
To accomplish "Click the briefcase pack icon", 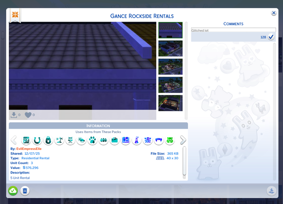I will click(x=115, y=140).
